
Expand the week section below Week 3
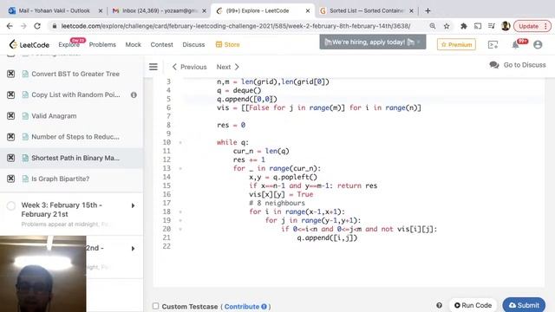[x=133, y=249]
